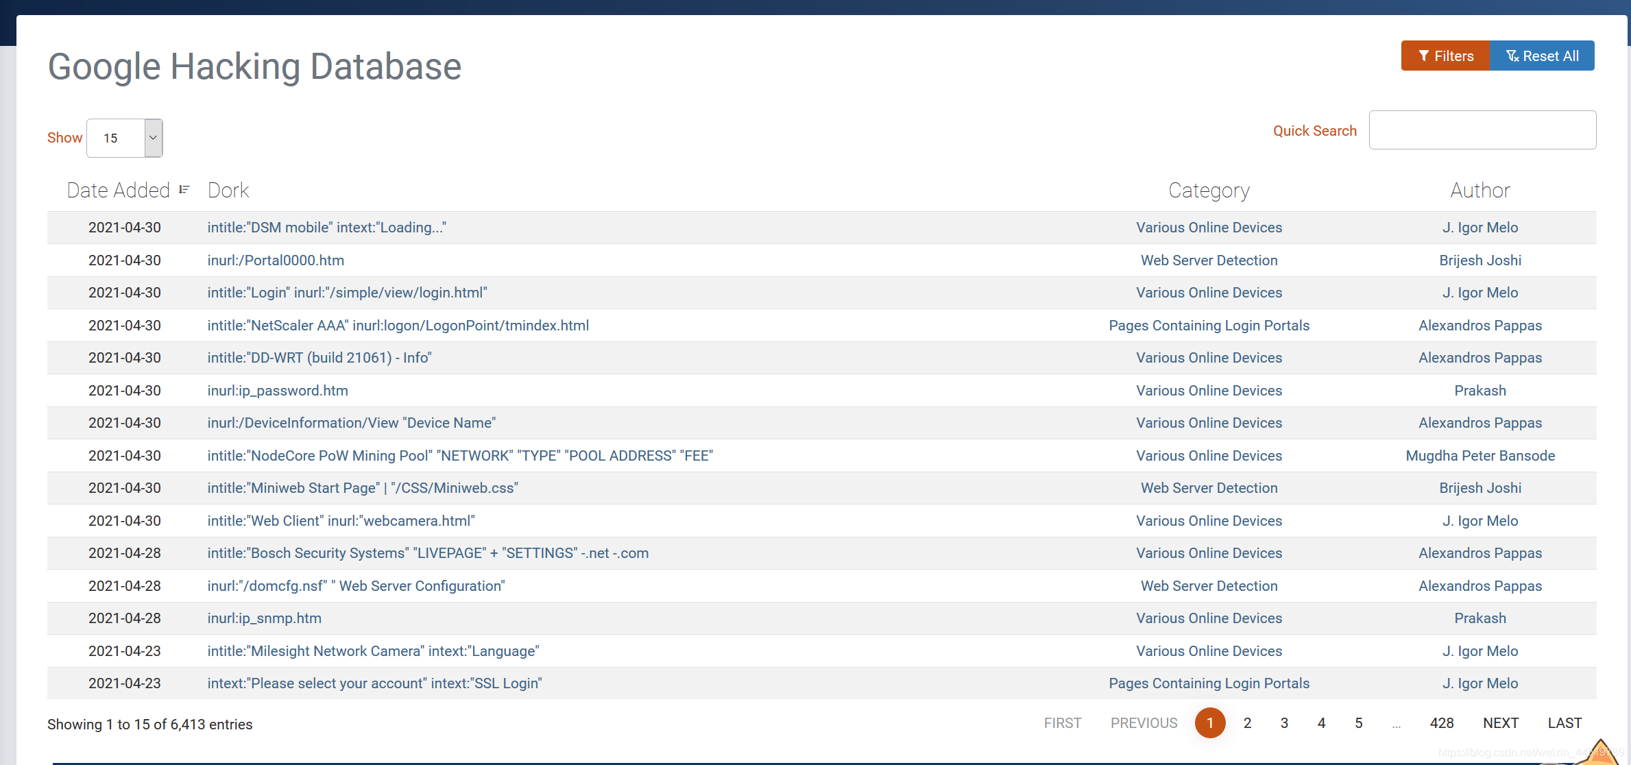
Task: Open the inurl:/Portal0000.htm dork
Action: click(276, 260)
